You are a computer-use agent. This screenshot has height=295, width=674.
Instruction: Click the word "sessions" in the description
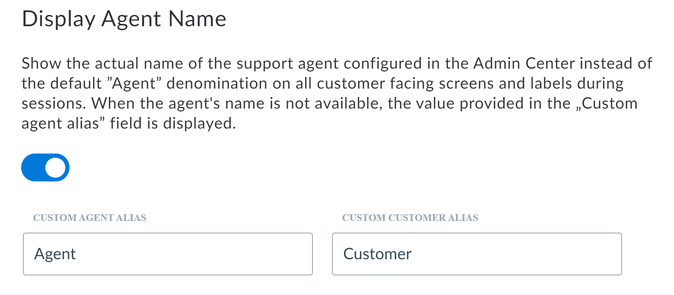pyautogui.click(x=53, y=104)
